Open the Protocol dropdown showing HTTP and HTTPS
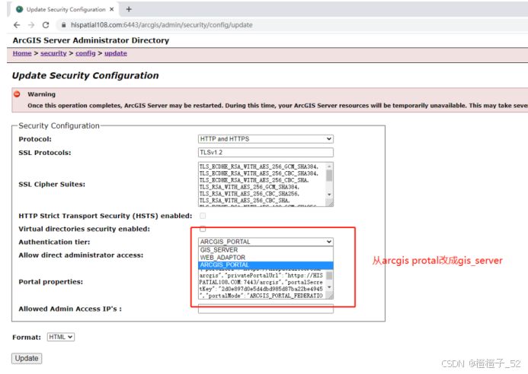The width and height of the screenshot is (528, 374). coord(266,139)
